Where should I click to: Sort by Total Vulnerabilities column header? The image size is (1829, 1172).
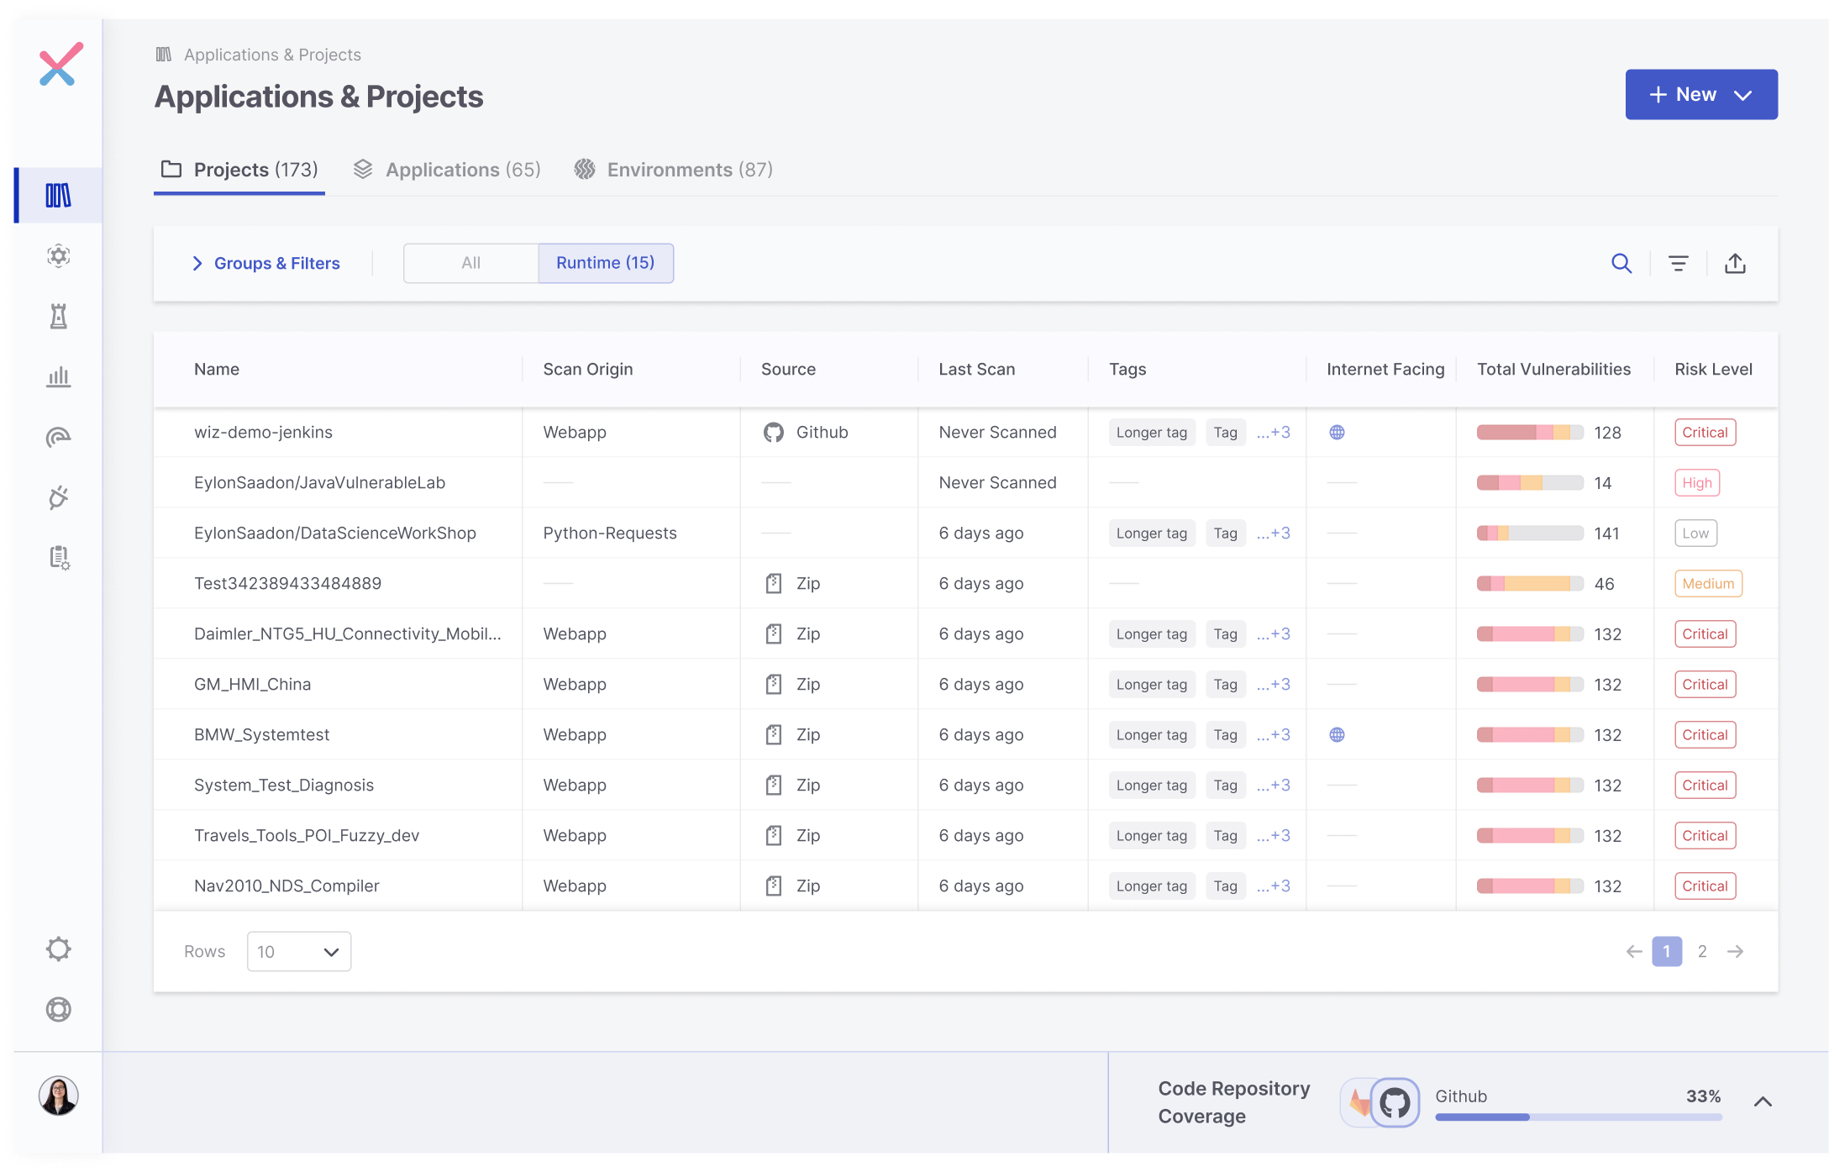coord(1554,370)
